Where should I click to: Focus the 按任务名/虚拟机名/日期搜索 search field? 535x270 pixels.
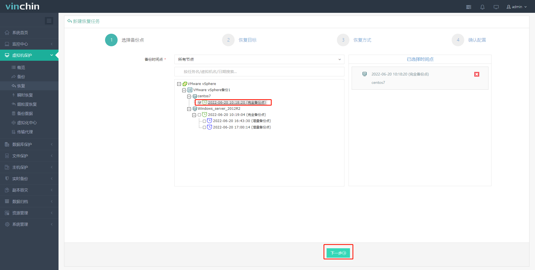[259, 72]
